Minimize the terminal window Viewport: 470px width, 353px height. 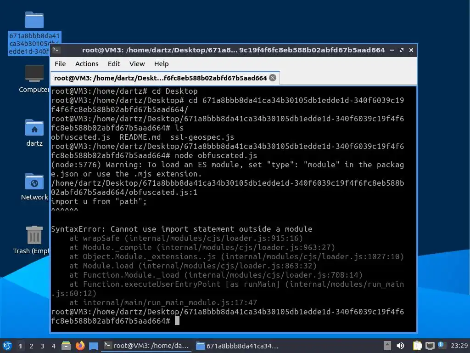392,51
